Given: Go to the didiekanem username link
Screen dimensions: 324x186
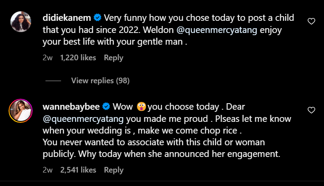Looking at the screenshot, I should (x=68, y=18).
